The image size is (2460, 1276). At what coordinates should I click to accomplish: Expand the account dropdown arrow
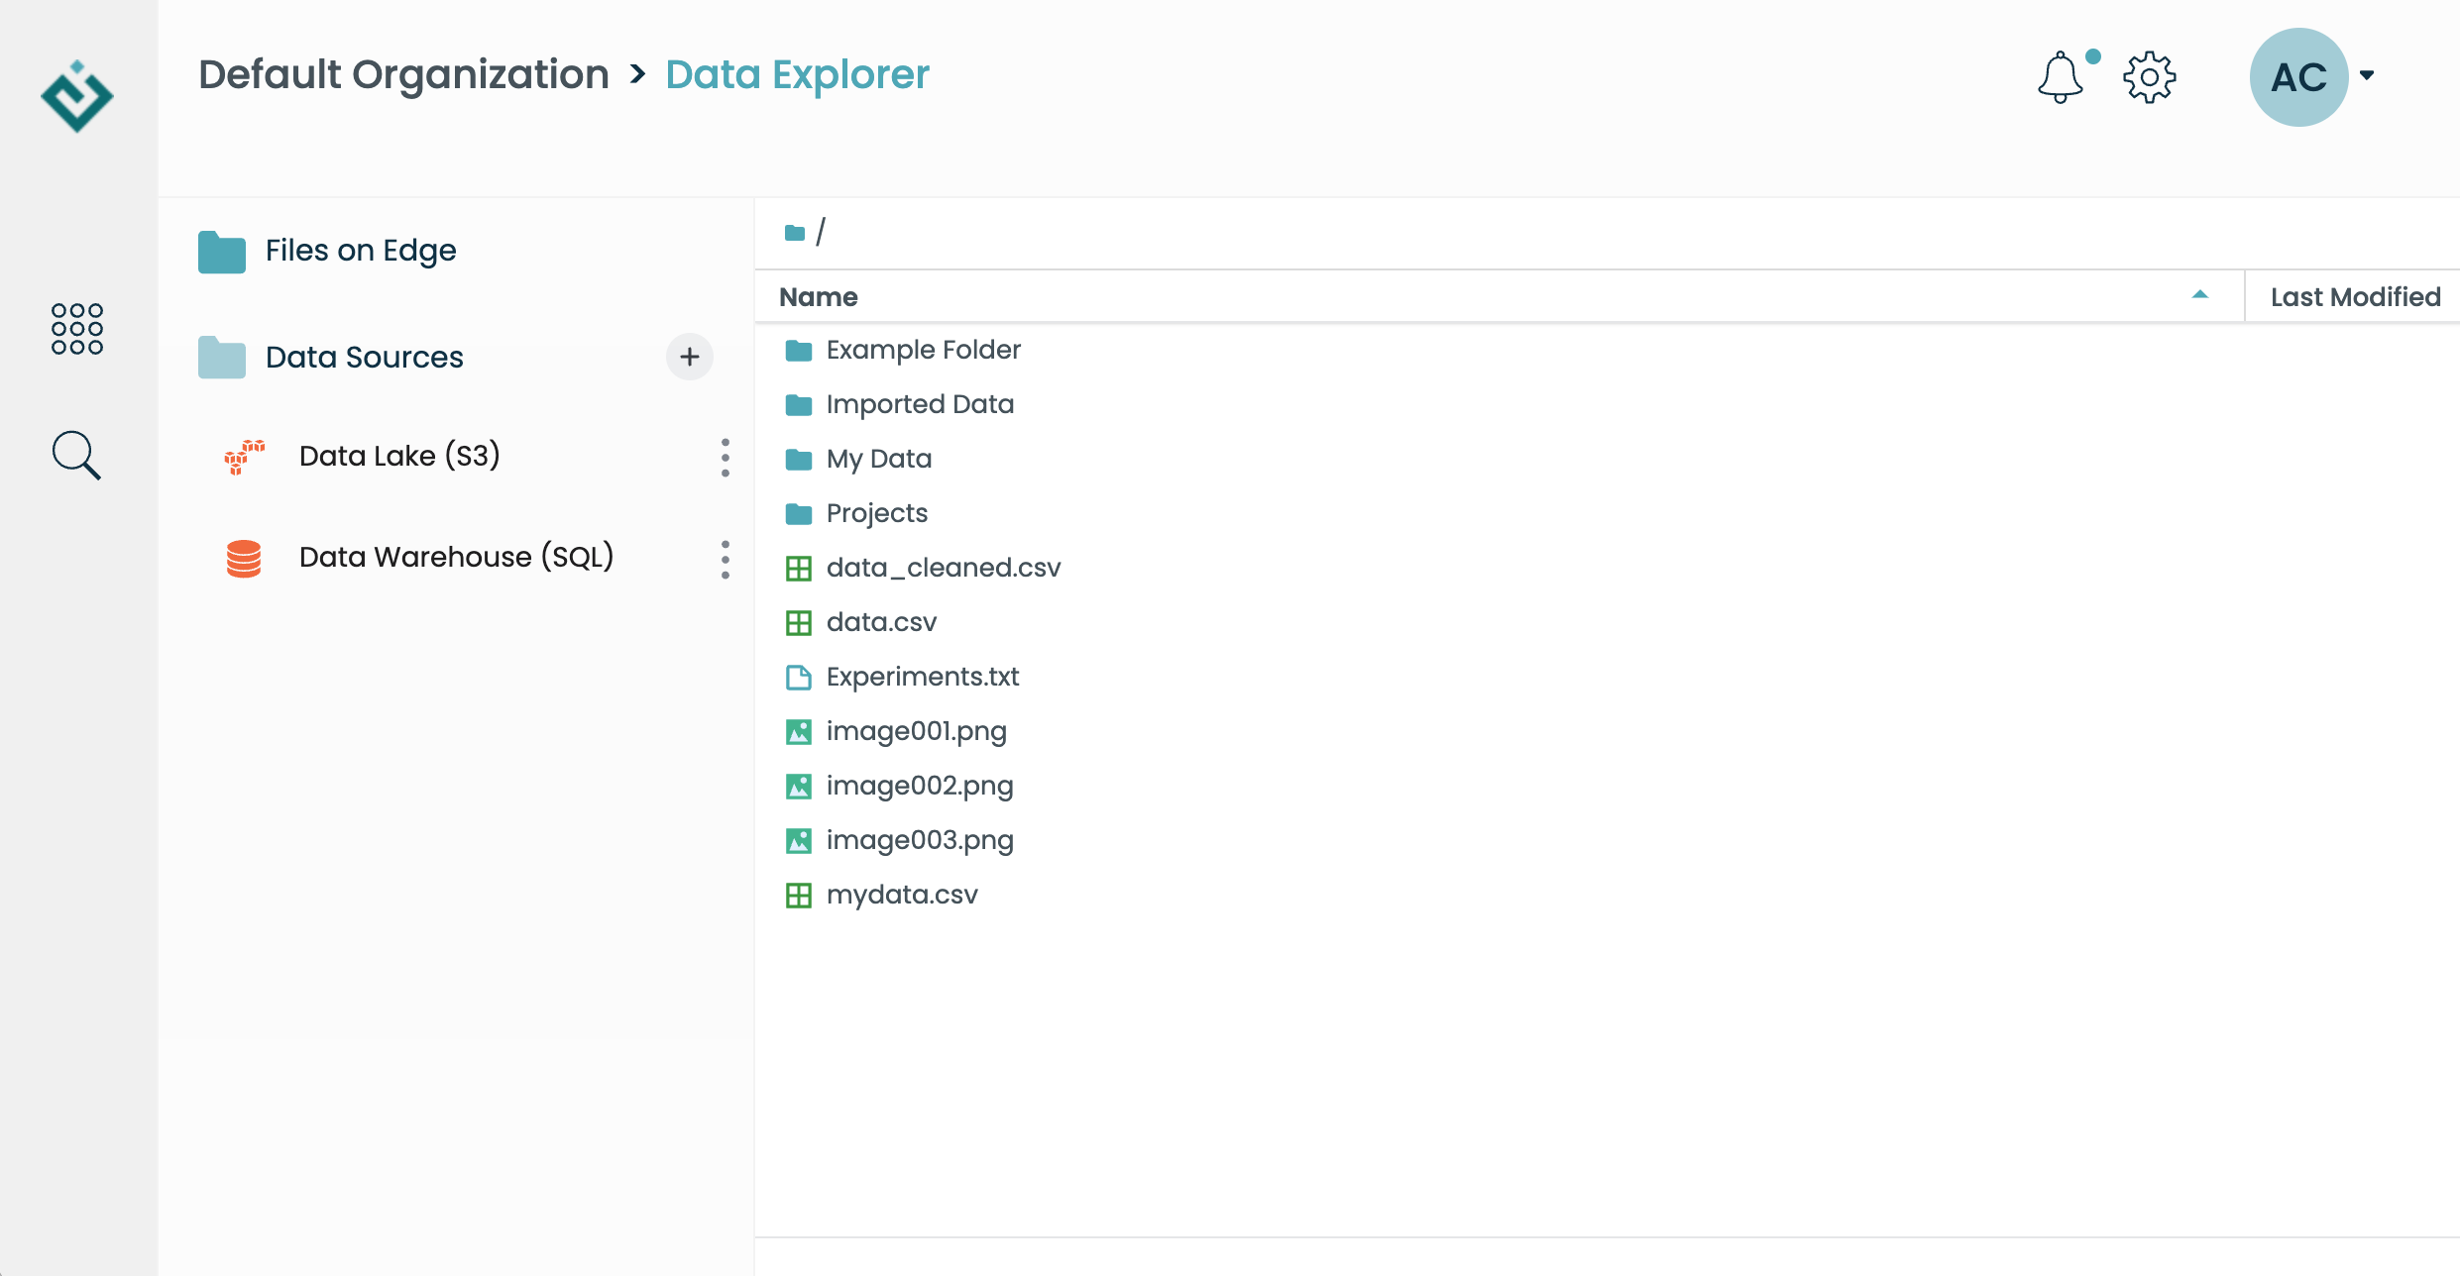(2367, 75)
